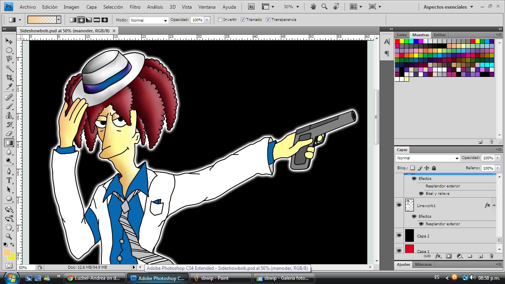Image resolution: width=505 pixels, height=284 pixels.
Task: Open the Imagen menu
Action: coord(71,7)
